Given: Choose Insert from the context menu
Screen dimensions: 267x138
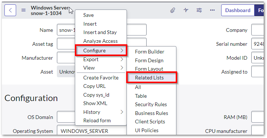Looking at the screenshot, I should pyautogui.click(x=101, y=24).
